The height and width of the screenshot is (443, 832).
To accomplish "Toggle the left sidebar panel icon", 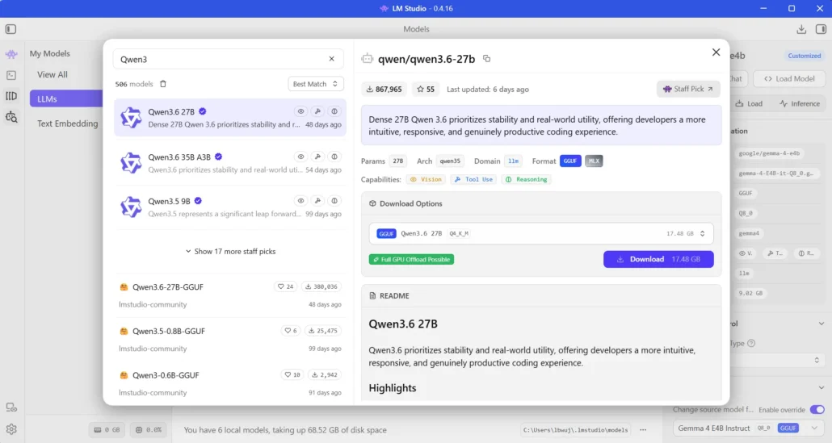I will click(x=11, y=29).
